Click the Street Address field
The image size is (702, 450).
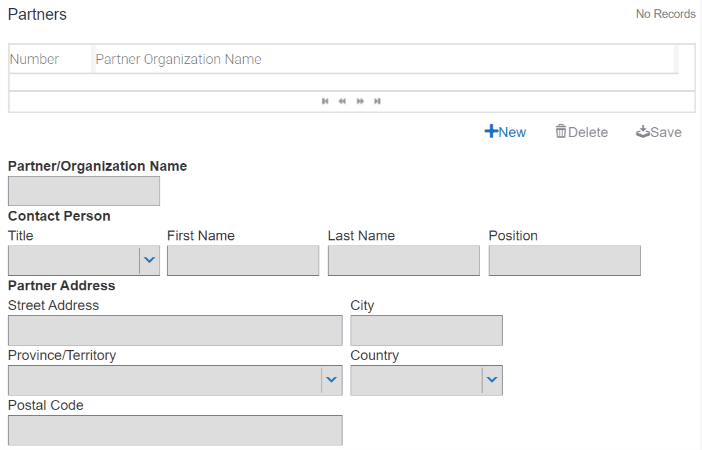pos(175,330)
